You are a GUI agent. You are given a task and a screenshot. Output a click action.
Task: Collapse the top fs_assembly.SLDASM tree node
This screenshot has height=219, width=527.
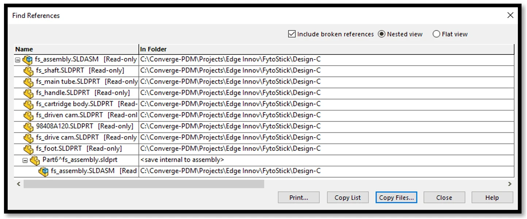coord(18,60)
